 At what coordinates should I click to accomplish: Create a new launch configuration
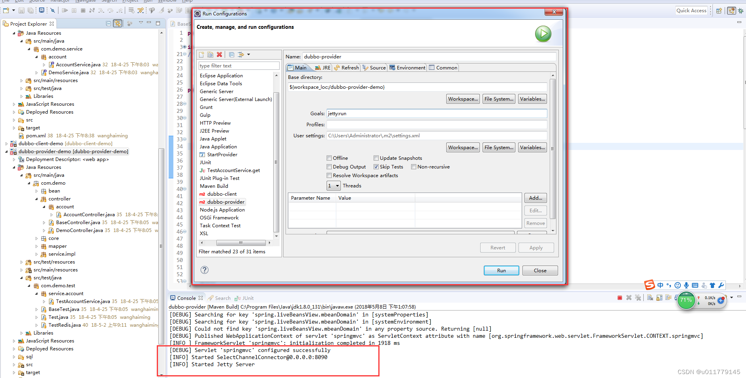point(201,54)
